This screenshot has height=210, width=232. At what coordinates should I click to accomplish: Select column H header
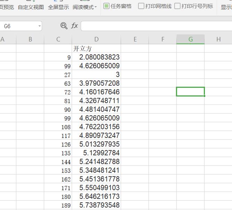(218, 39)
